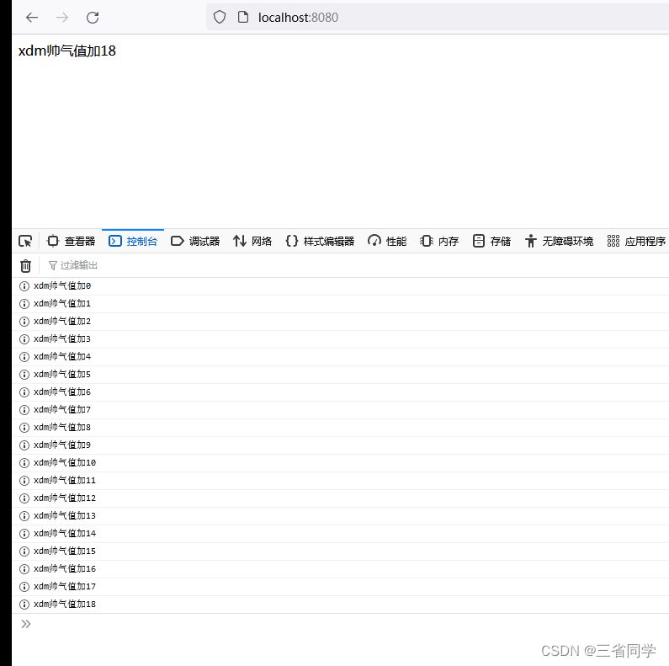The height and width of the screenshot is (666, 669).
Task: Clear console output with trash icon
Action: point(25,265)
